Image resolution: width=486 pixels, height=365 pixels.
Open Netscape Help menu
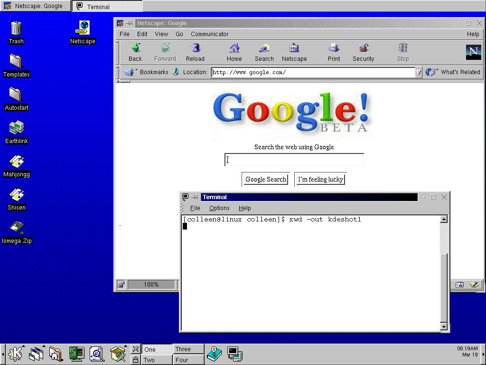pos(473,34)
